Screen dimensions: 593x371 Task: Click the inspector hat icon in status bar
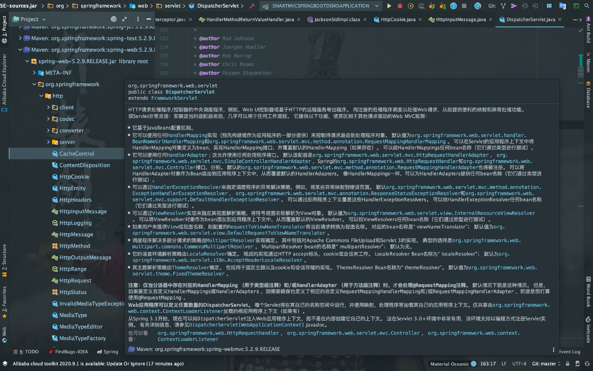tap(578, 364)
